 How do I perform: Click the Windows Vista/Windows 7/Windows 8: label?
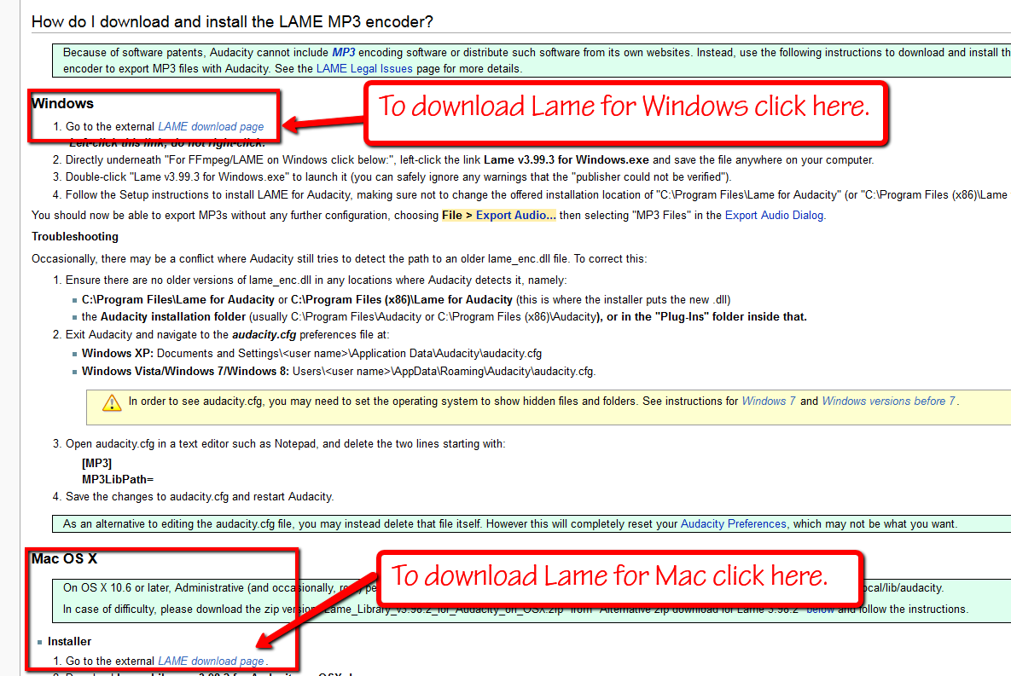(186, 371)
